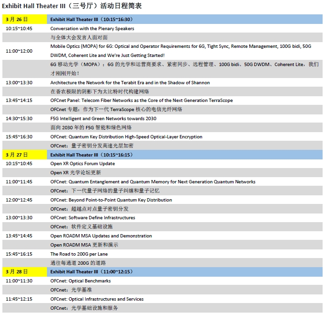Select F5G Intelligent and Green Networks session
The image size is (325, 315).
tap(103, 119)
